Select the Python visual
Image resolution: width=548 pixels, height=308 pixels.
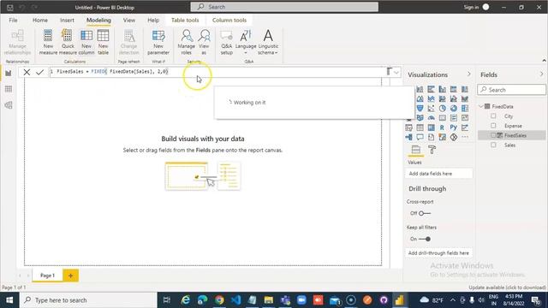tap(453, 127)
